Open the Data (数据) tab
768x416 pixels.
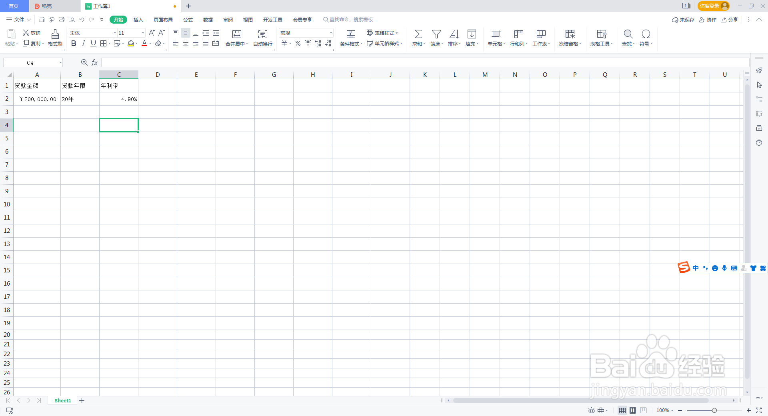(208, 20)
